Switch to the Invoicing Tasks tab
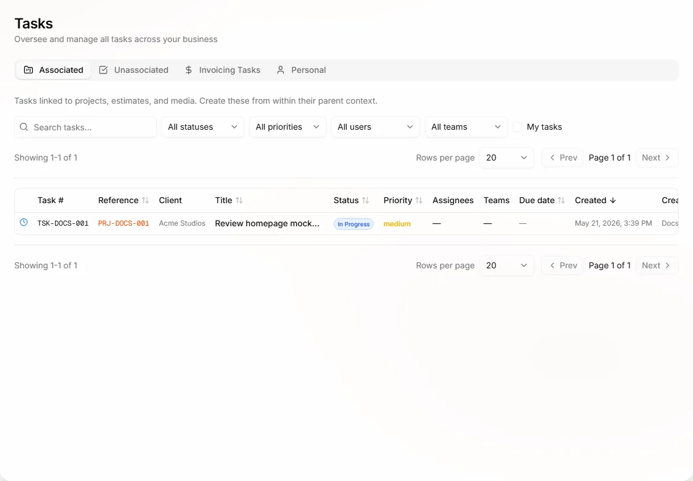This screenshot has height=481, width=693. [222, 70]
